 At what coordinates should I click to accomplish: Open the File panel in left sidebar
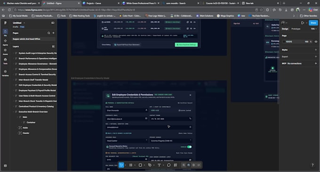coord(5,32)
